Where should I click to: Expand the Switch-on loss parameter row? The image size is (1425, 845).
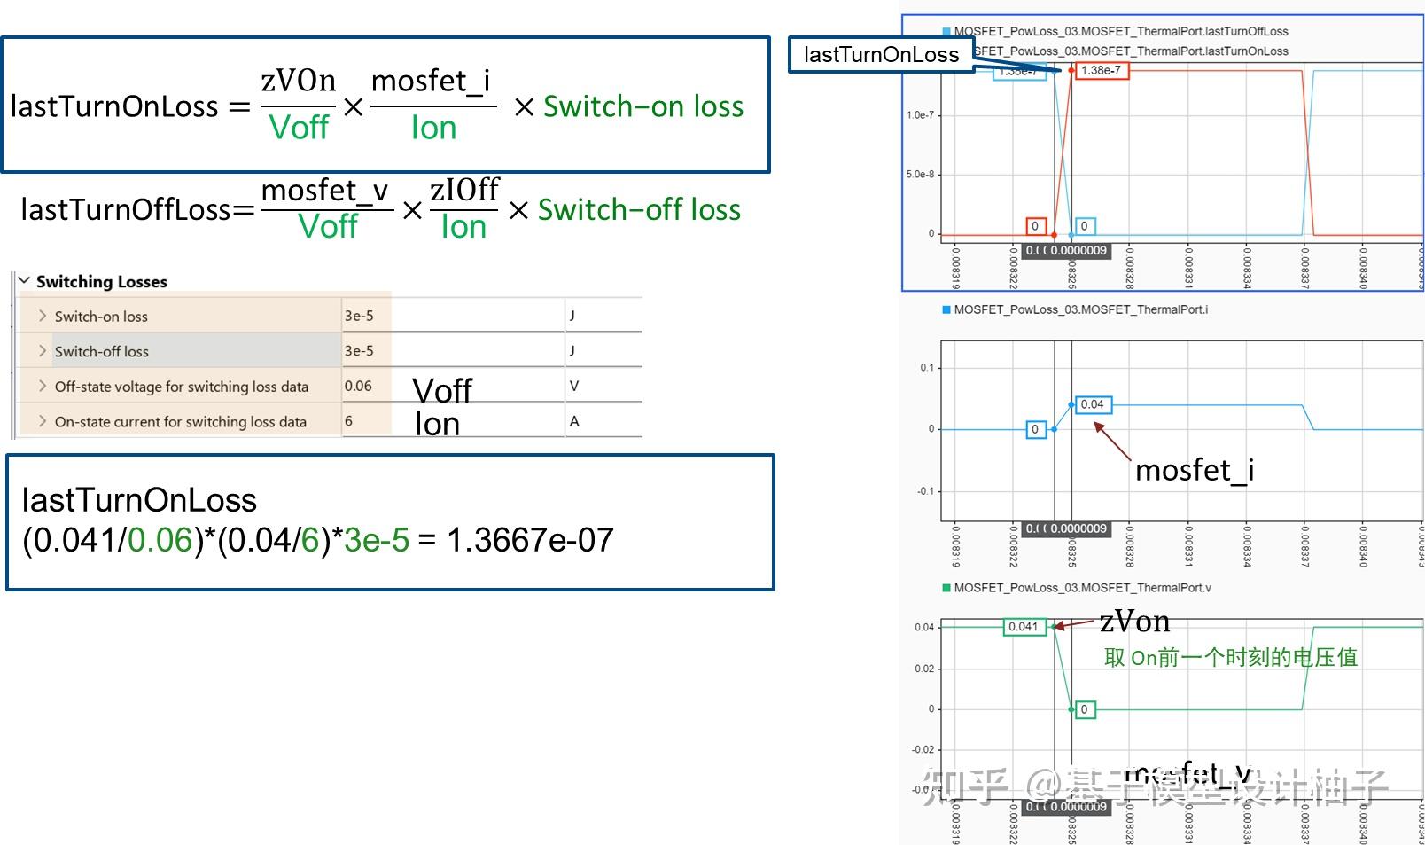[x=43, y=316]
